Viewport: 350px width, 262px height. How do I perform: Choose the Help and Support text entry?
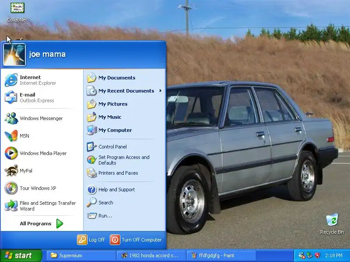[x=116, y=190]
